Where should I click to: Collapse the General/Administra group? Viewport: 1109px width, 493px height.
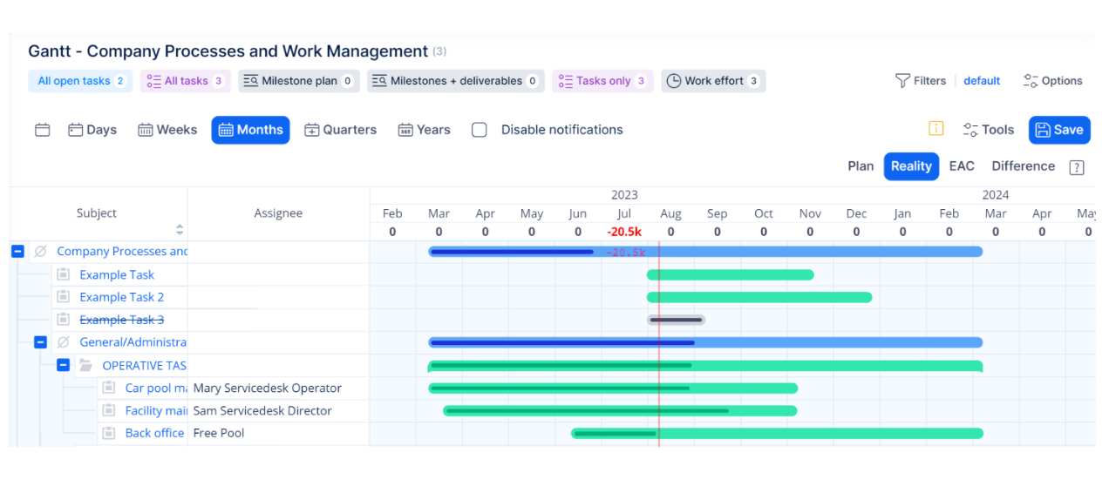[x=40, y=342]
